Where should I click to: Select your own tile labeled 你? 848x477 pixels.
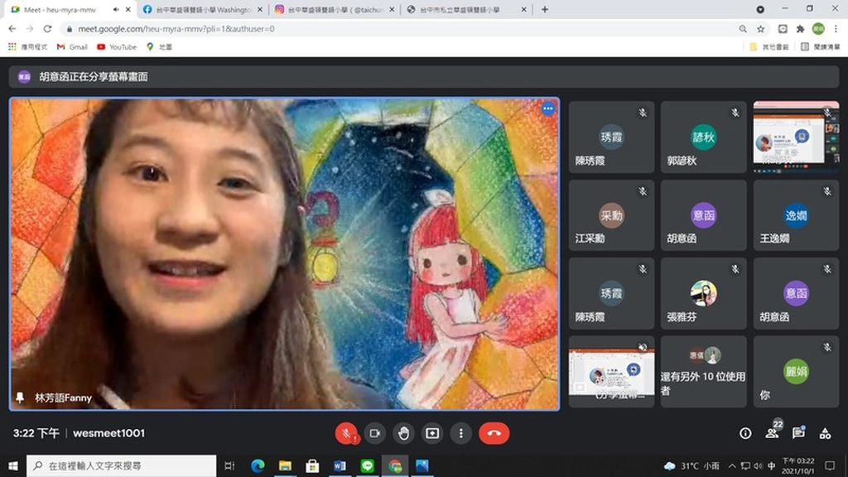(796, 372)
